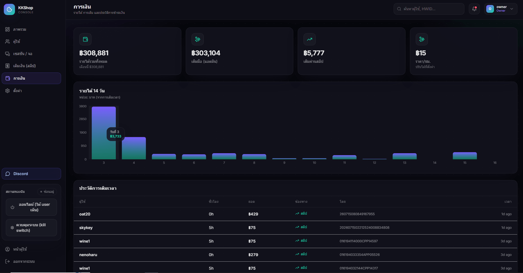Screen dimensions: 523x273
Task: Click reference 016194114000CPP14597
Action: (x=359, y=241)
